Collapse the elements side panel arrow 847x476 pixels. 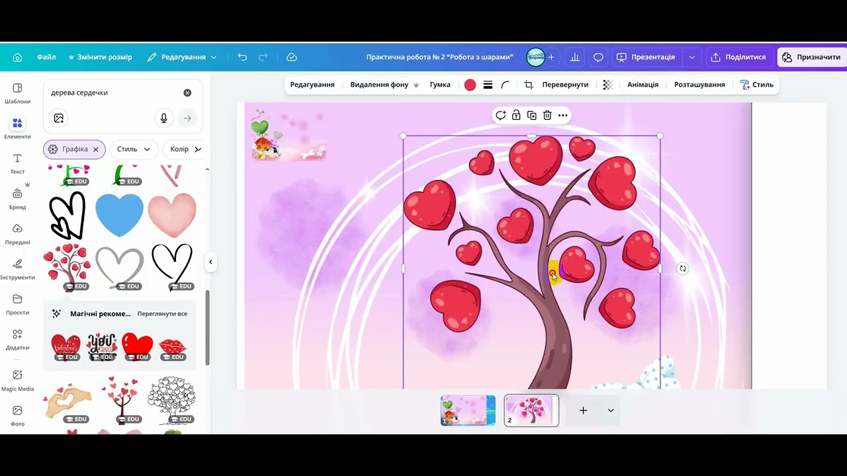click(210, 262)
